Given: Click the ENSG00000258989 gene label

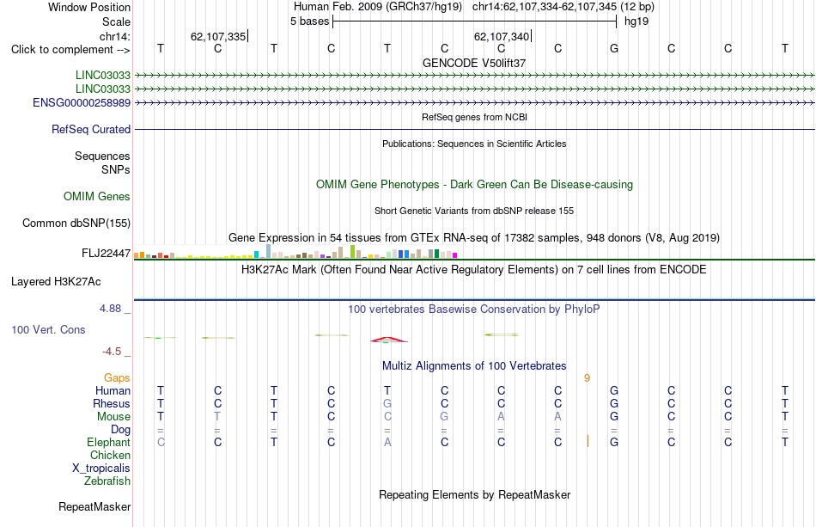Looking at the screenshot, I should coord(82,102).
